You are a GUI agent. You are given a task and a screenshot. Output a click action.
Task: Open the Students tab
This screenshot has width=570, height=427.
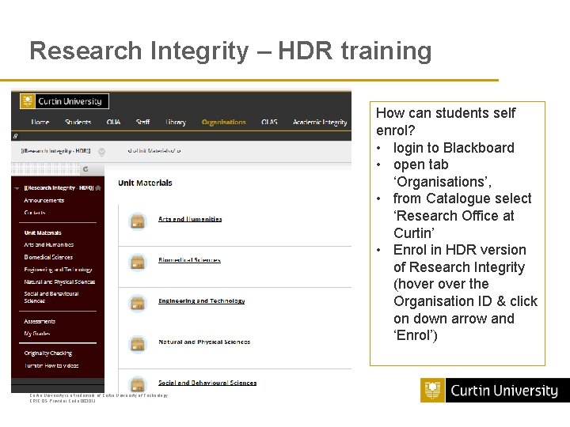78,122
